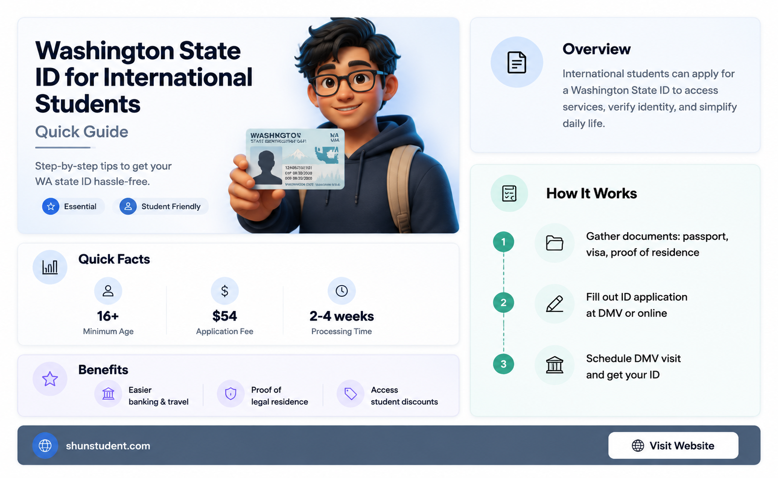
Task: Click the Student Friendly tag label
Action: 171,206
